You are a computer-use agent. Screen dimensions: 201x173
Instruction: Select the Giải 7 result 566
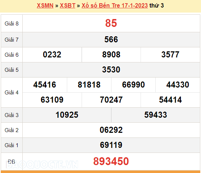pyautogui.click(x=111, y=39)
